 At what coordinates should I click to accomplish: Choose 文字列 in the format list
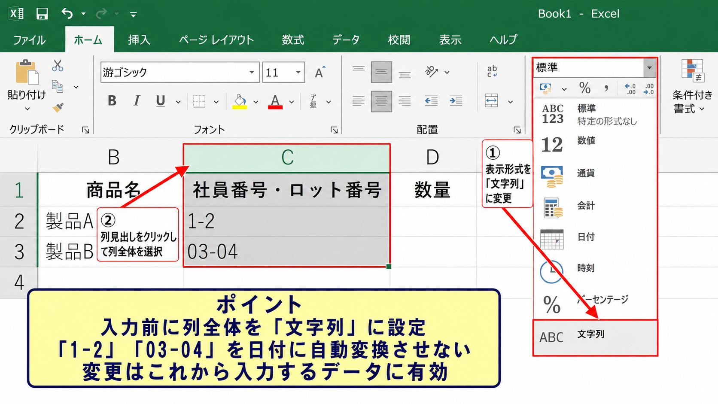pyautogui.click(x=595, y=338)
